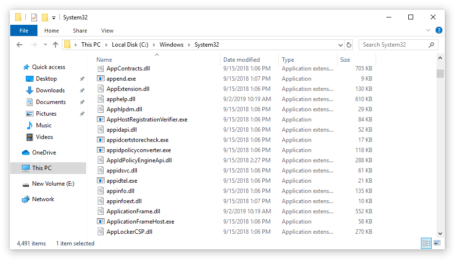Click the pin icon beside Pictures
This screenshot has width=456, height=260.
pos(82,114)
